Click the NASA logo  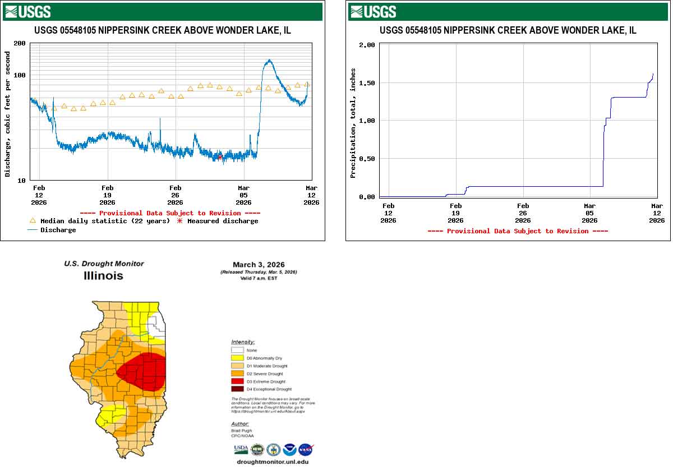pos(306,449)
